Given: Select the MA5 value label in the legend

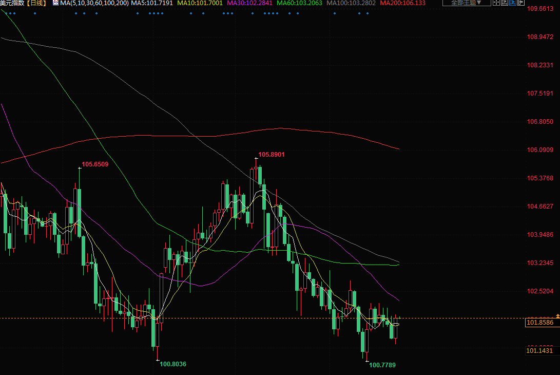Looking at the screenshot, I should click(x=151, y=3).
